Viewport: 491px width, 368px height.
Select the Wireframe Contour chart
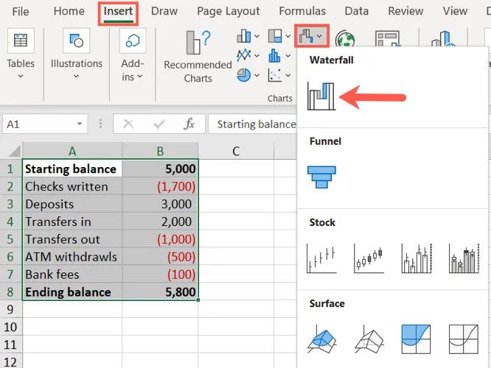point(464,339)
